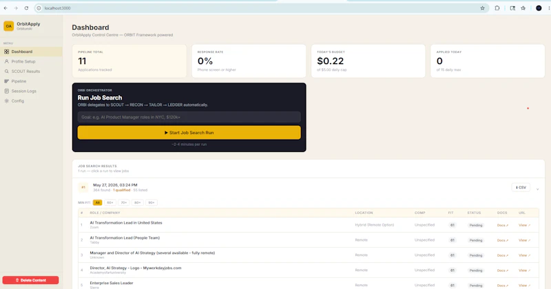Click 'Enterprise Sales Leader' role title
This screenshot has width=551, height=289.
coord(112,283)
